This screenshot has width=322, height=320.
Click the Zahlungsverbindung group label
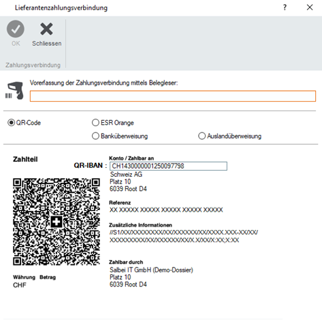click(33, 65)
